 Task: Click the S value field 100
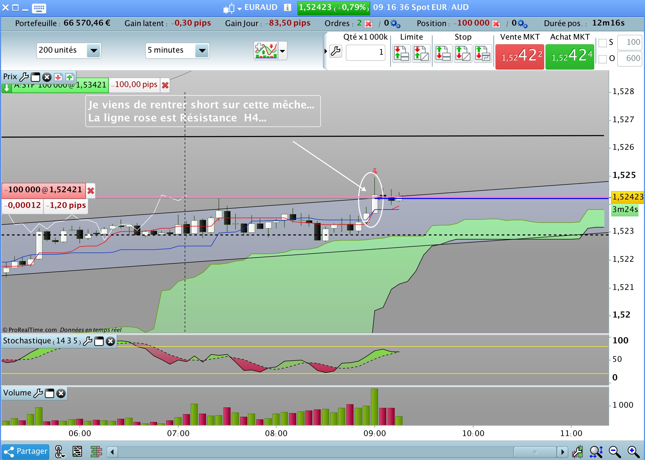(629, 43)
